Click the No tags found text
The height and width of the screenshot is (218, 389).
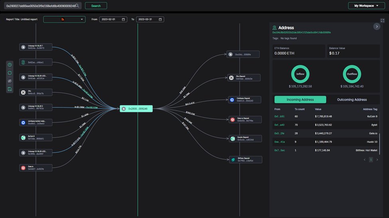click(x=288, y=38)
